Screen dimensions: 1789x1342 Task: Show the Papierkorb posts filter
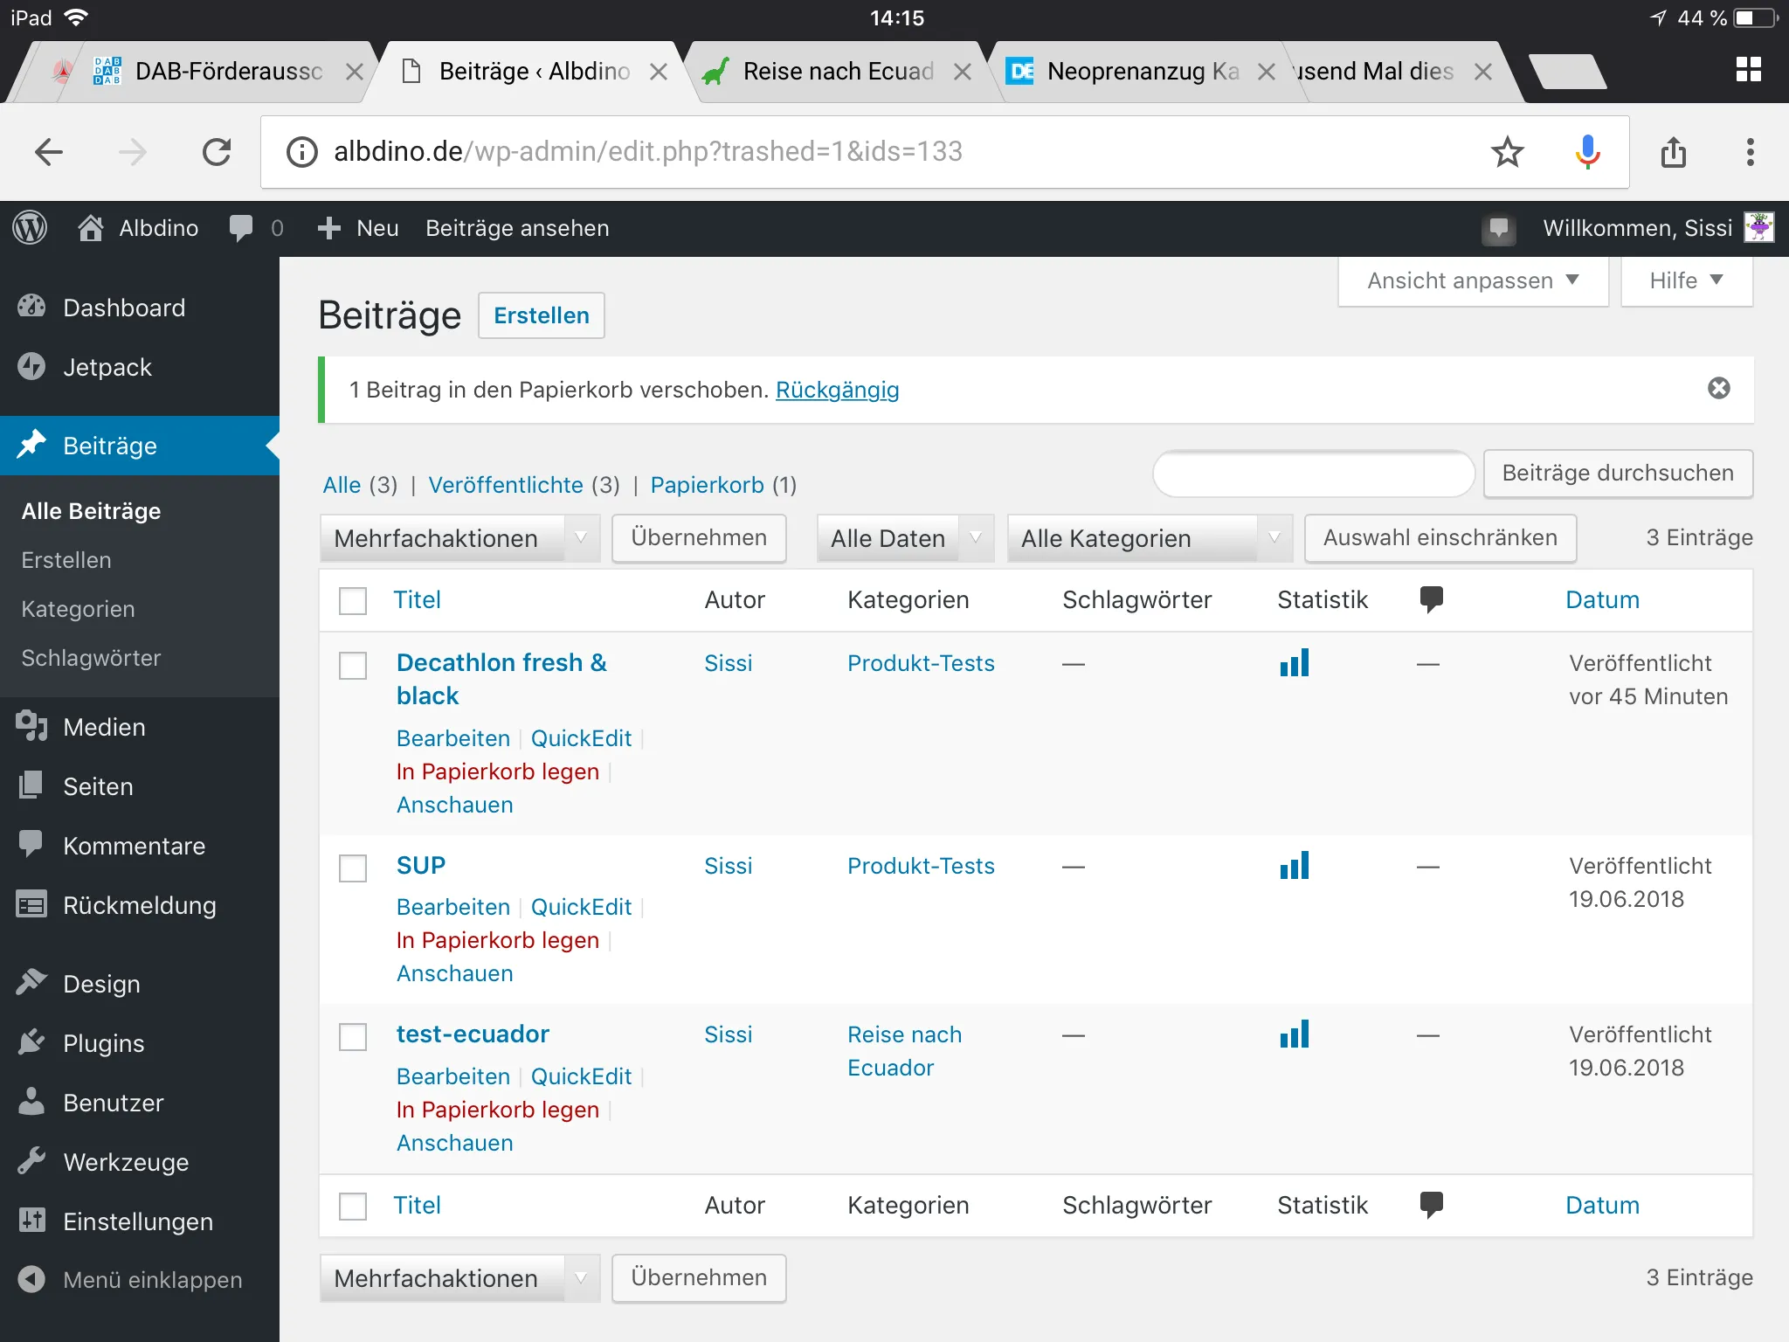click(x=707, y=485)
